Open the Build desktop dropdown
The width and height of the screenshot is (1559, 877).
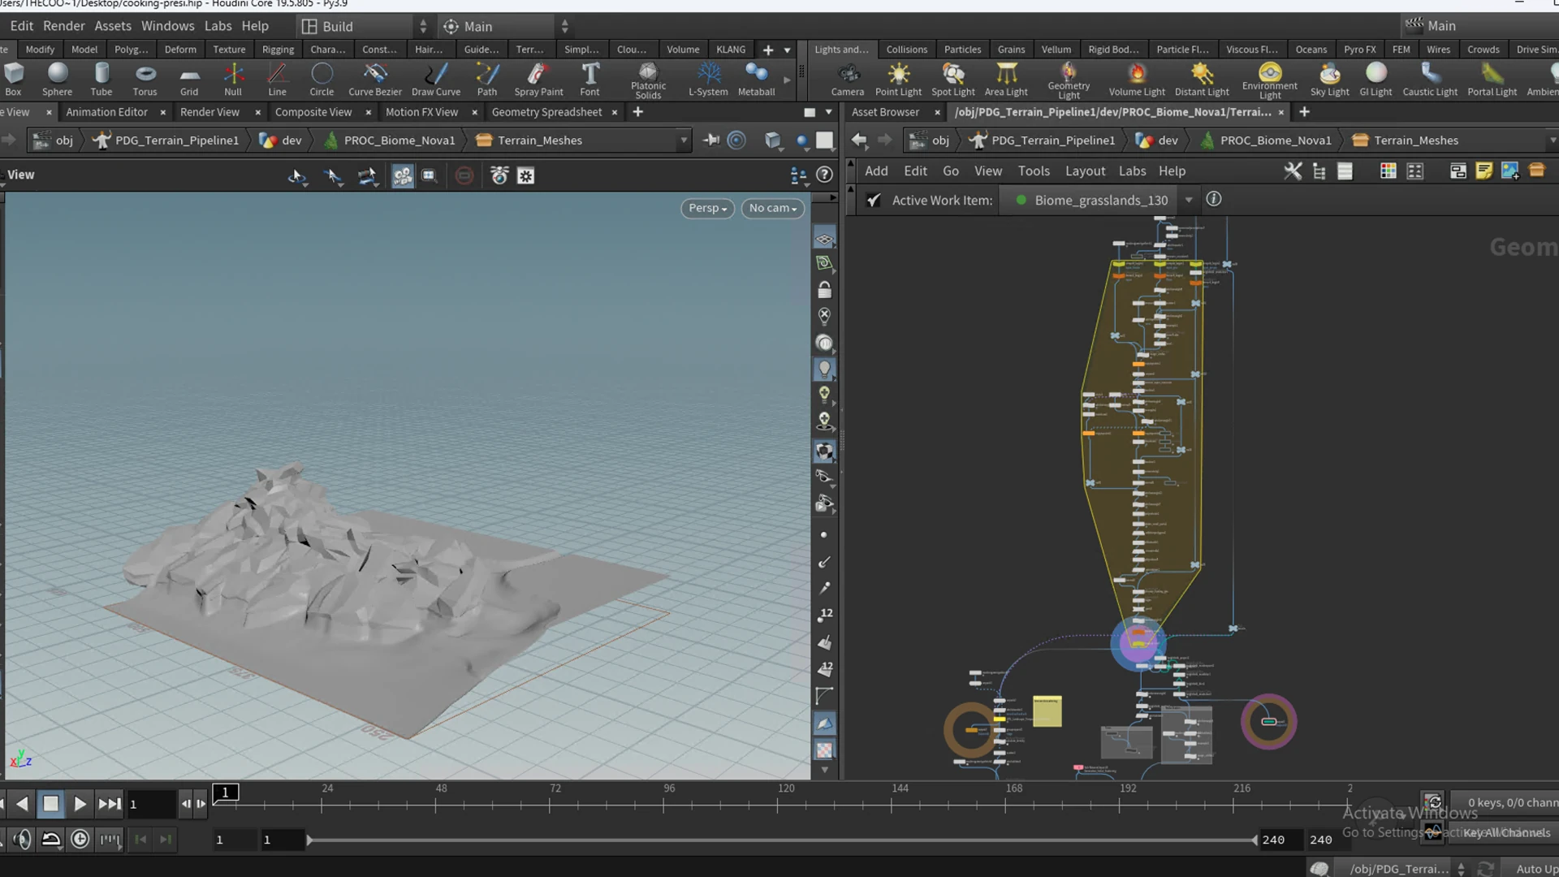point(365,26)
